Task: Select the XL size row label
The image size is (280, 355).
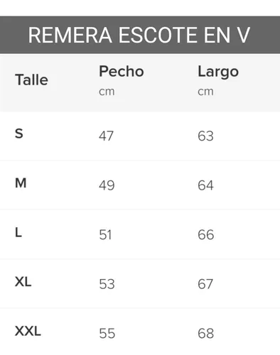Action: click(23, 282)
